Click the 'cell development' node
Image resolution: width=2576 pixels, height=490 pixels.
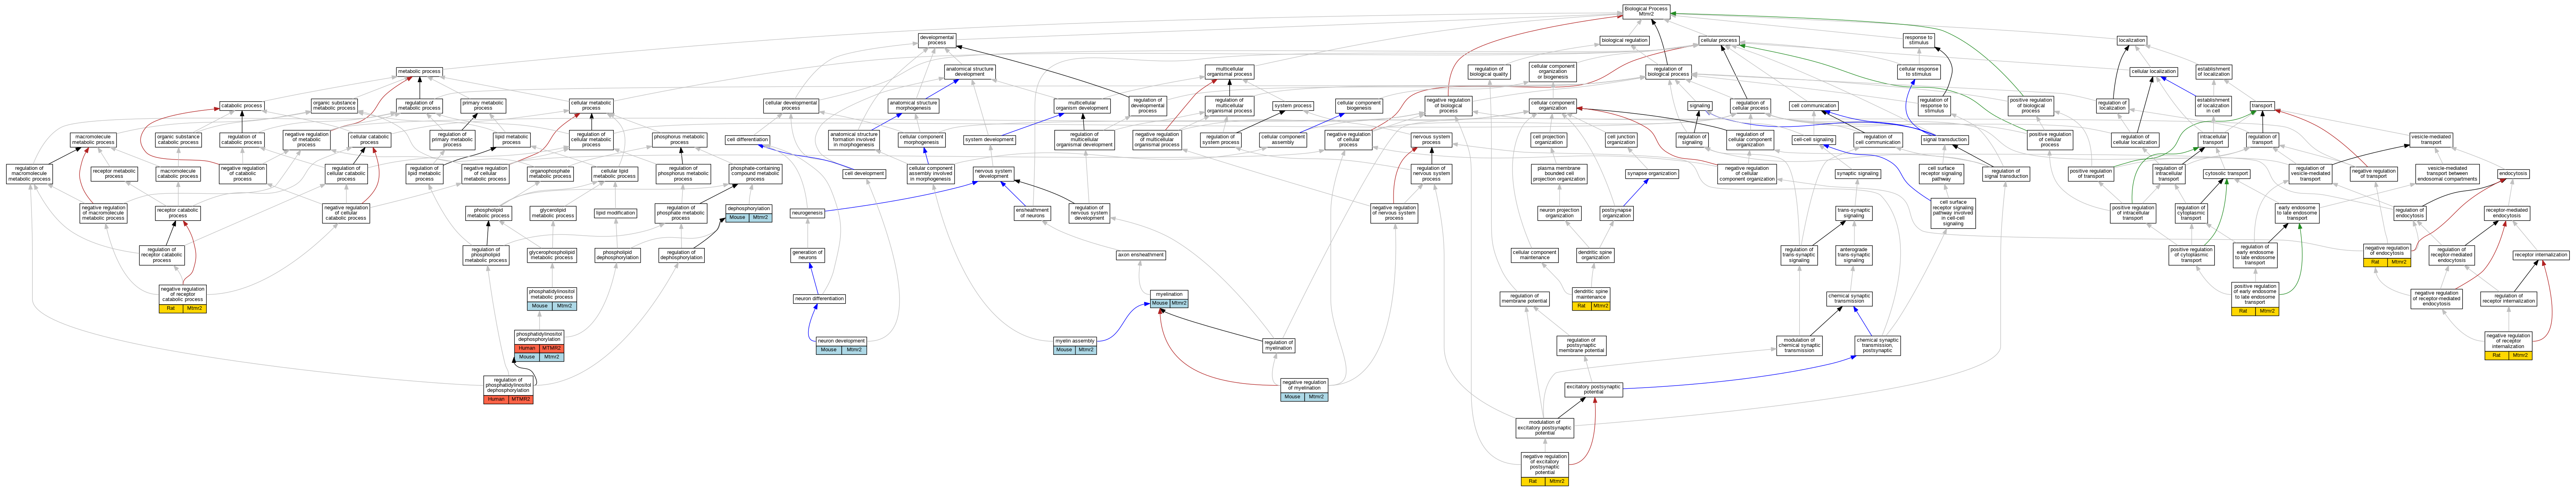click(x=864, y=173)
